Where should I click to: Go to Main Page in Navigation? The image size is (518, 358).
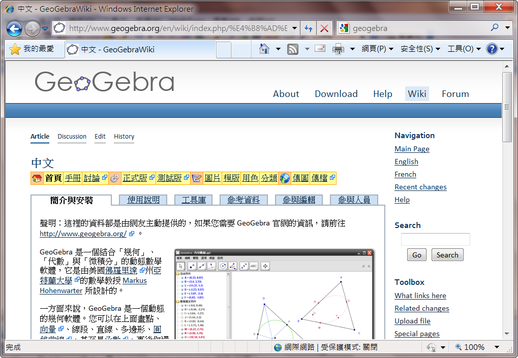click(x=412, y=149)
